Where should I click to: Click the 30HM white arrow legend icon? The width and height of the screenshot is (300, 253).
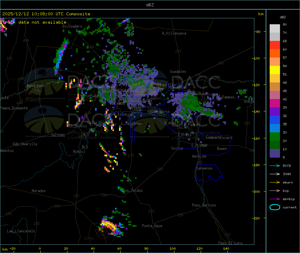(x=275, y=174)
